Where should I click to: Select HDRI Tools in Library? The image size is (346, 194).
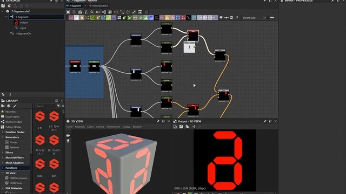click(x=16, y=183)
